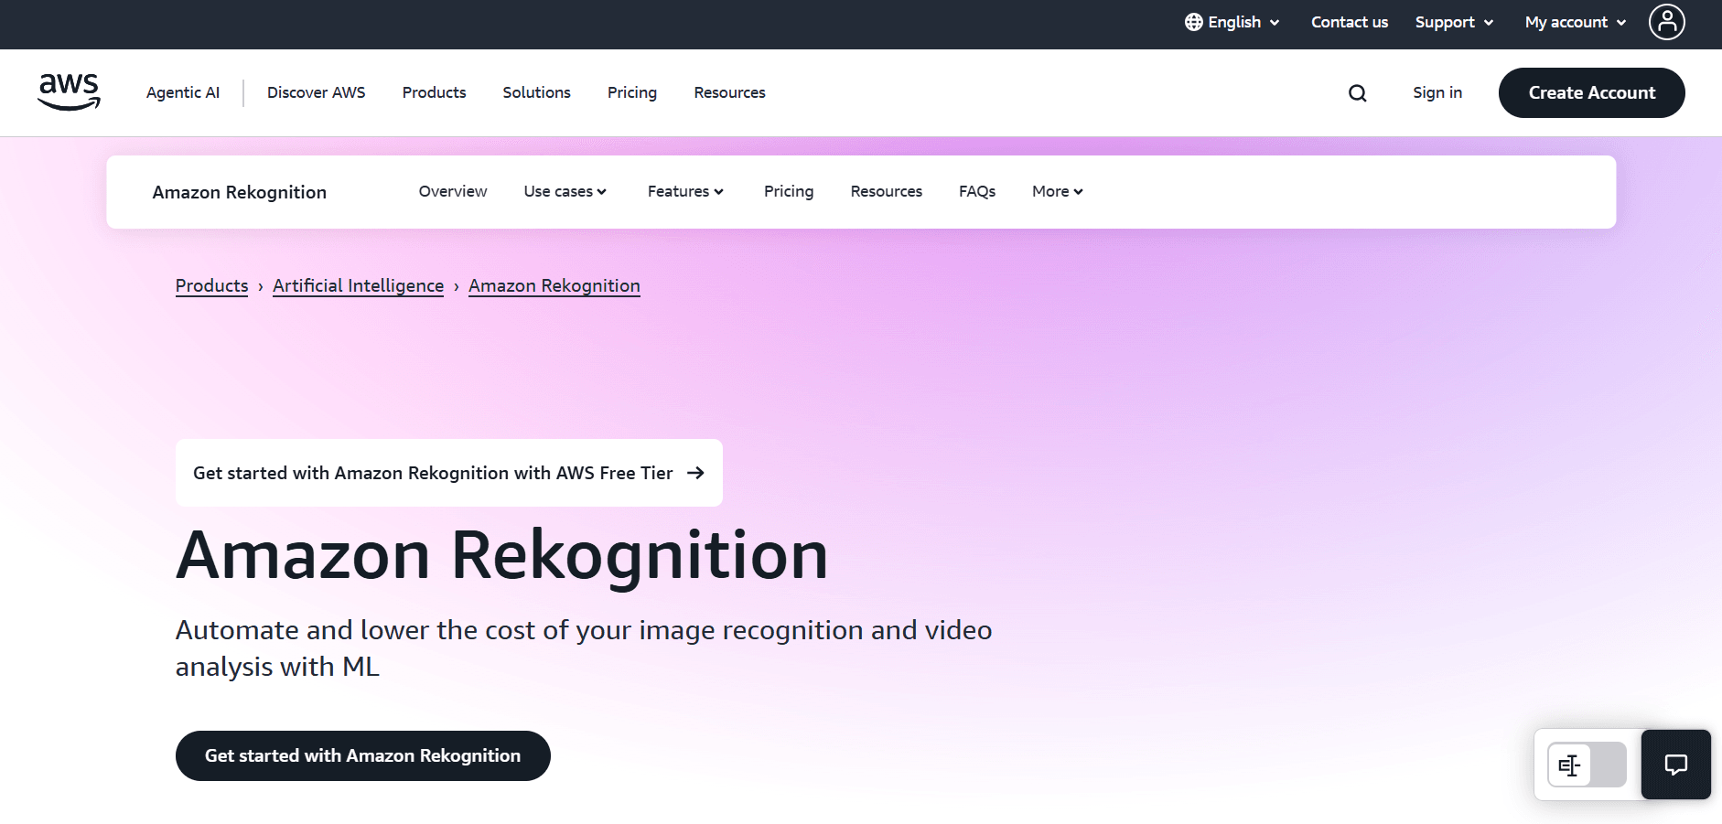
Task: Follow the Artificial Intelligence breadcrumb link
Action: click(x=358, y=285)
